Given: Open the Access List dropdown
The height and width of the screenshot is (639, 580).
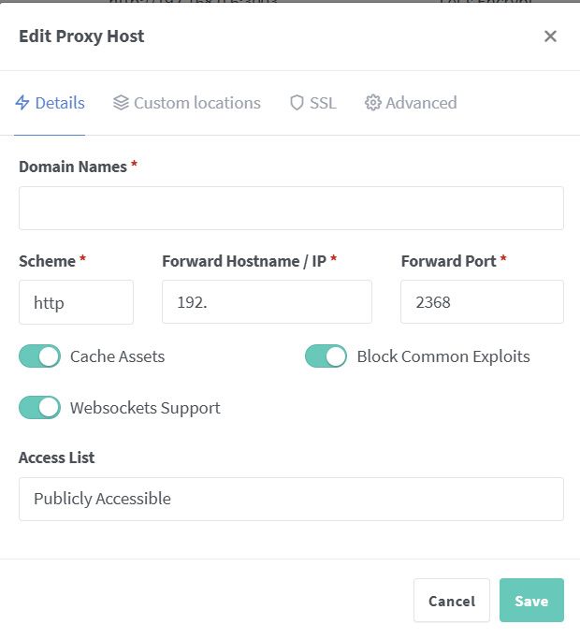Looking at the screenshot, I should tap(291, 499).
